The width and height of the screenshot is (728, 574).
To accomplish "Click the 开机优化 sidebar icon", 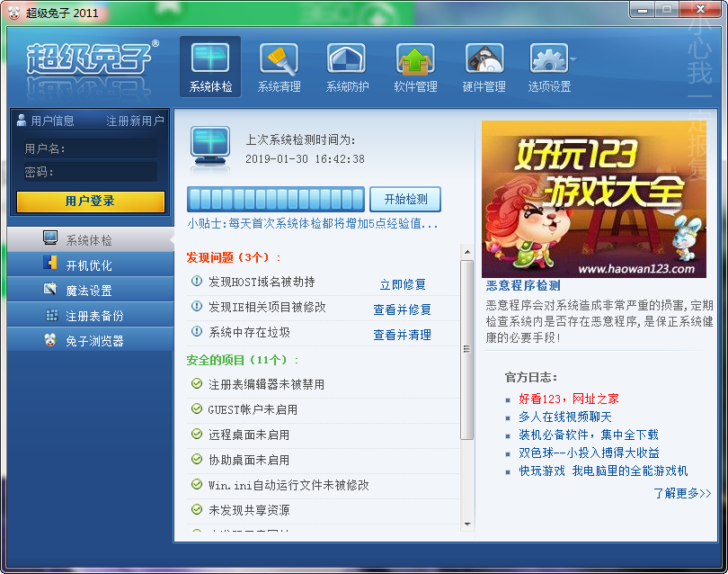I will coord(50,263).
